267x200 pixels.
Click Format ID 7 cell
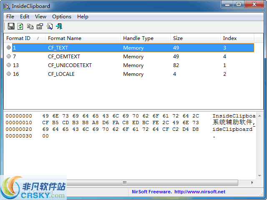[14, 57]
